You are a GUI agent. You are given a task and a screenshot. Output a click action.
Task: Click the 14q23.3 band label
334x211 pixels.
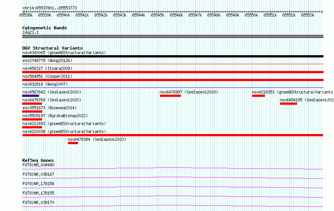[30, 32]
